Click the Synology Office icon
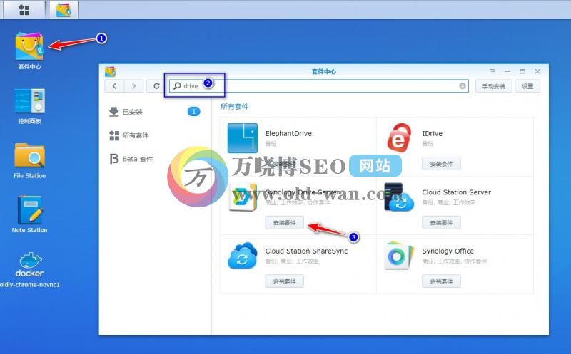This screenshot has height=354, width=571. (399, 256)
